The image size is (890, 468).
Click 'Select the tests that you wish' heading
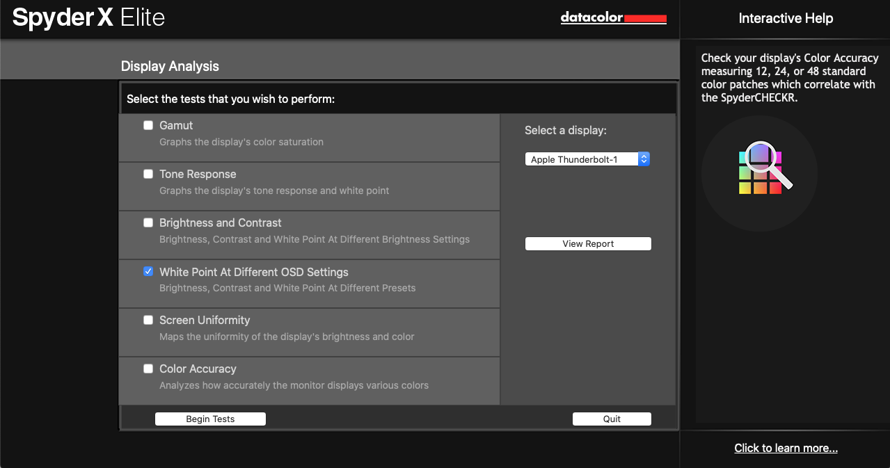coord(230,99)
